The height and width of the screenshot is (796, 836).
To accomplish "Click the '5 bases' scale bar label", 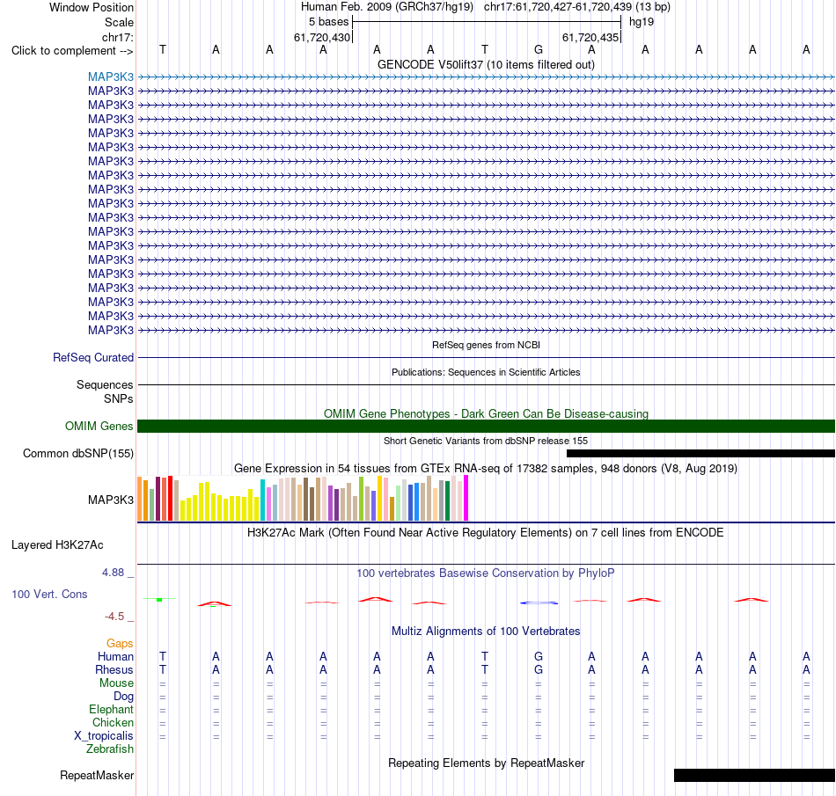I will [x=328, y=22].
